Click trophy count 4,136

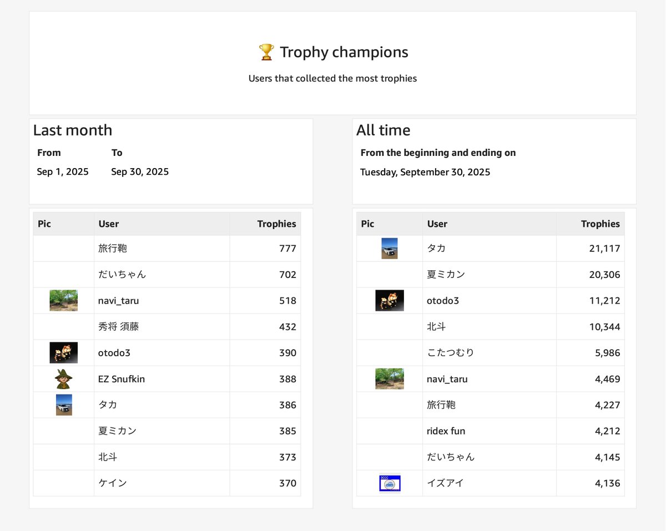(x=607, y=483)
